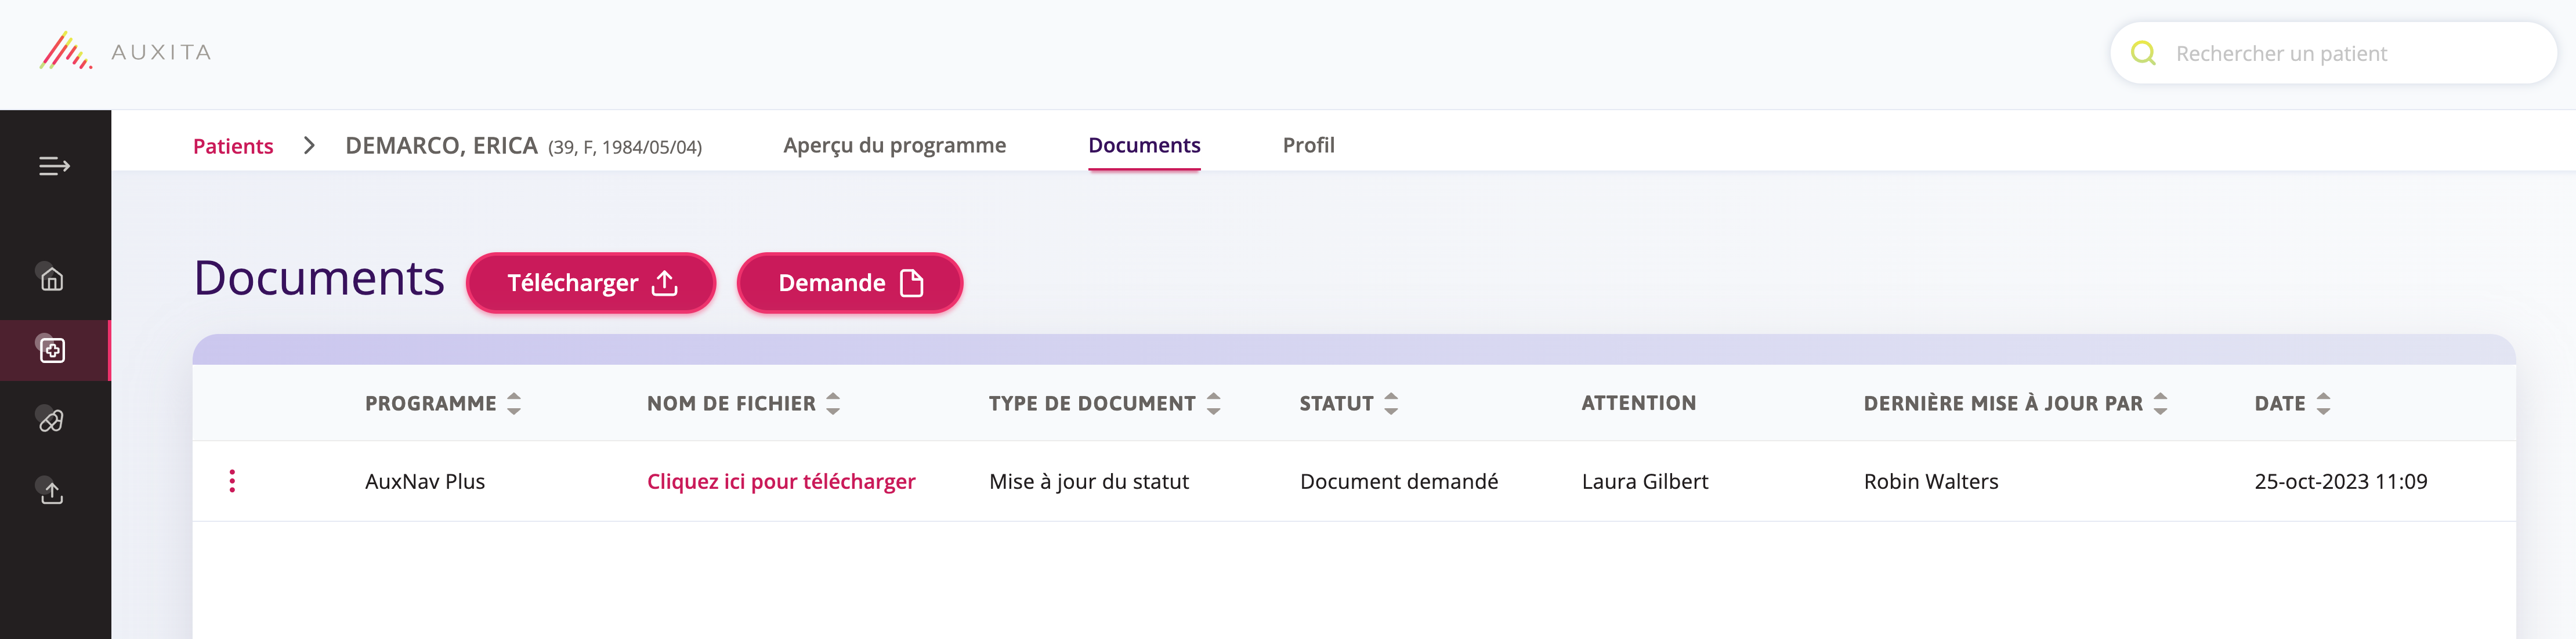This screenshot has height=639, width=2576.
Task: Sort table by Statut column
Action: (x=1390, y=403)
